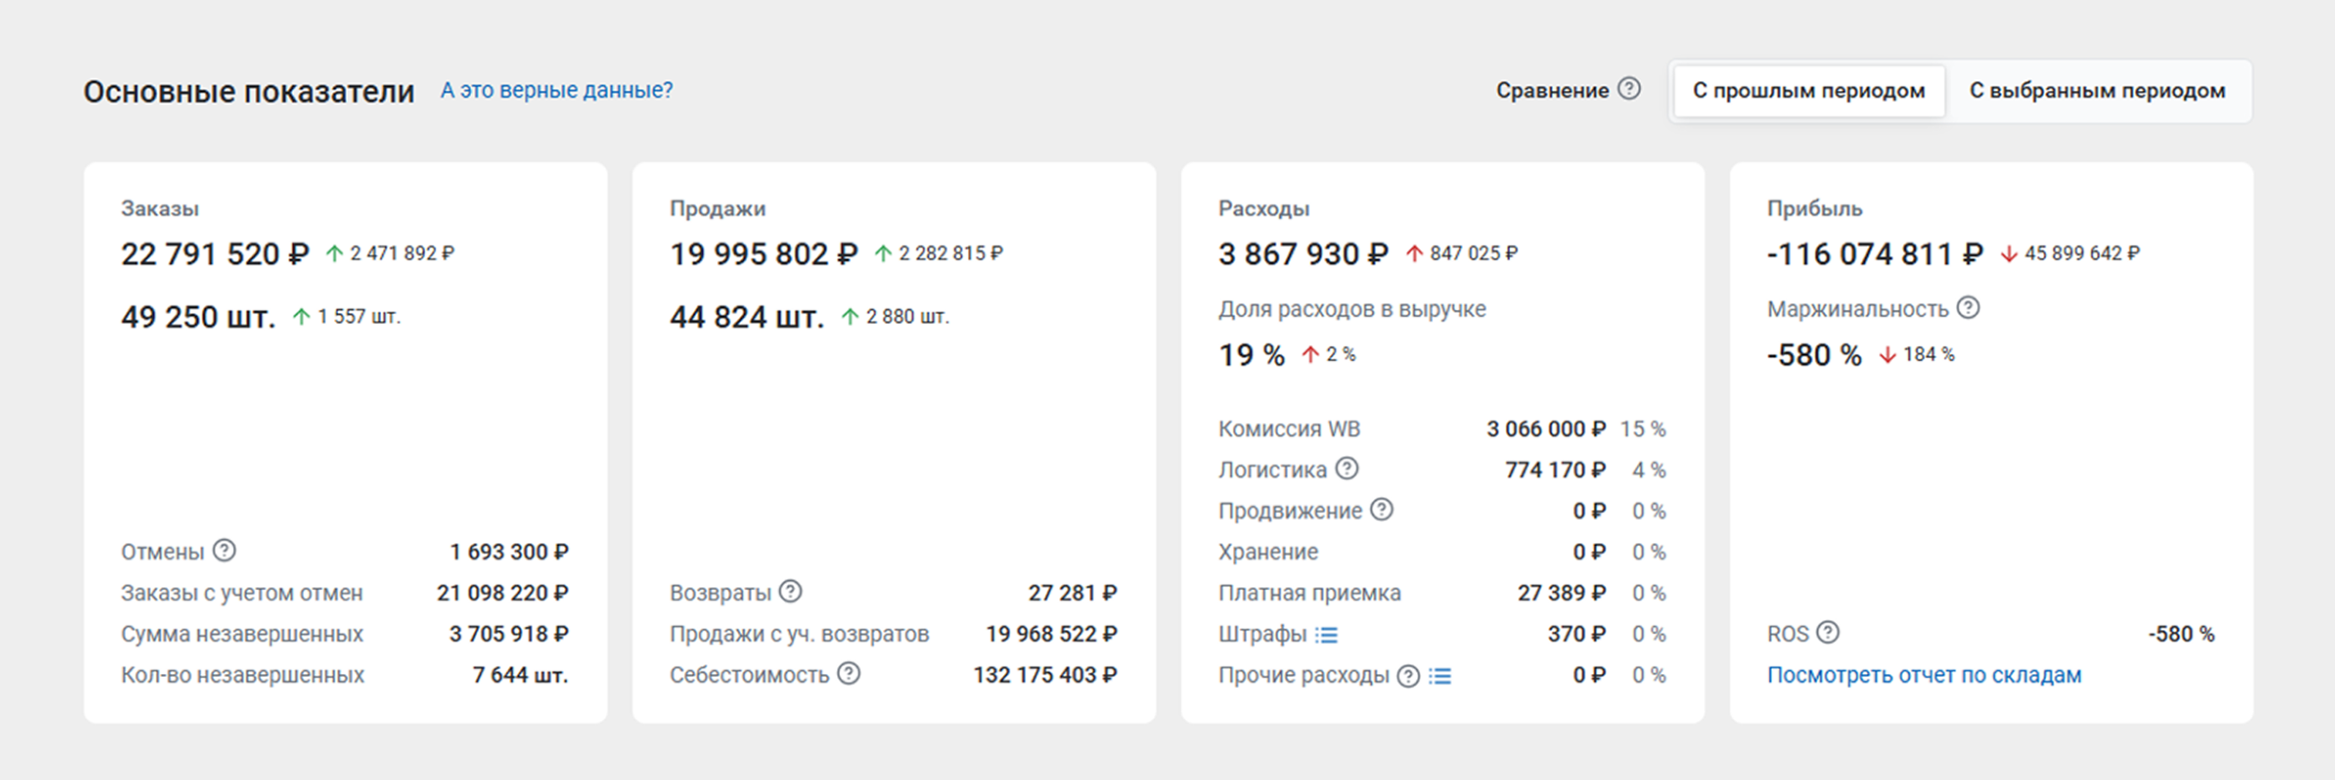Open Посмотреть отчет по складам link
The image size is (2335, 780).
[x=1923, y=675]
